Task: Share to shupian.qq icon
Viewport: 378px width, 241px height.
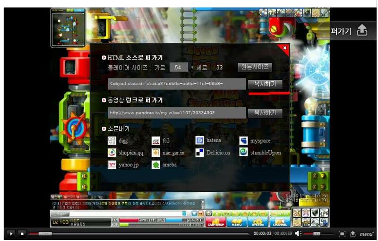Action: point(112,153)
